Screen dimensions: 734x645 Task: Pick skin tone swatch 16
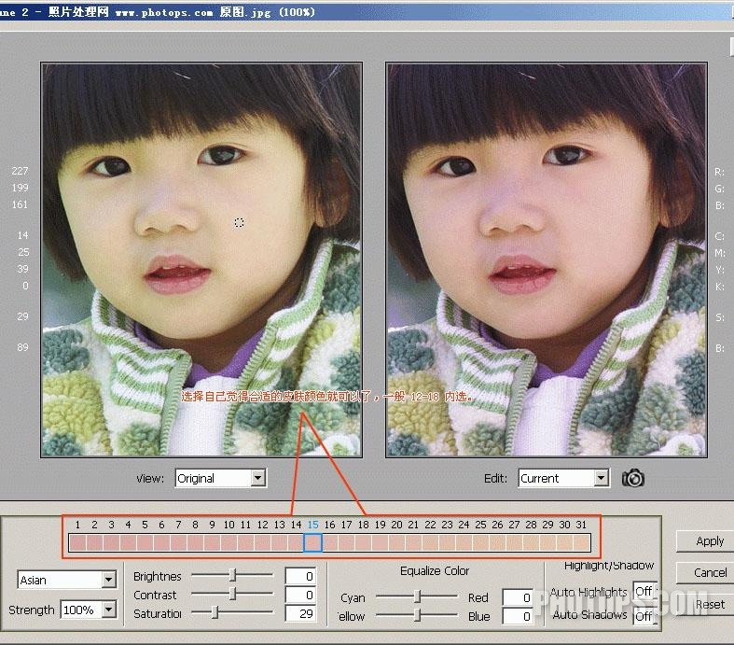[330, 543]
